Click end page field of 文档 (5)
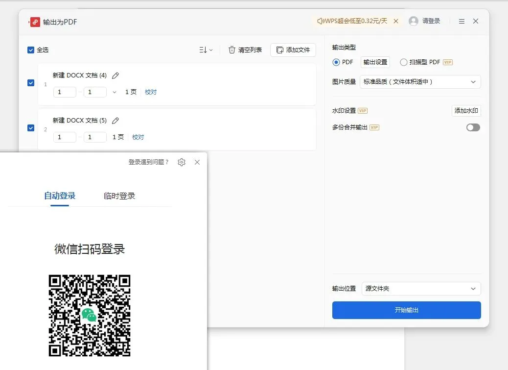This screenshot has height=370, width=508. (x=95, y=137)
